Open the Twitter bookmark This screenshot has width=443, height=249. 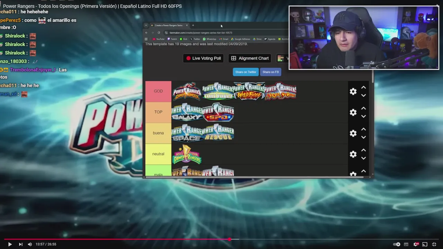pos(195,39)
